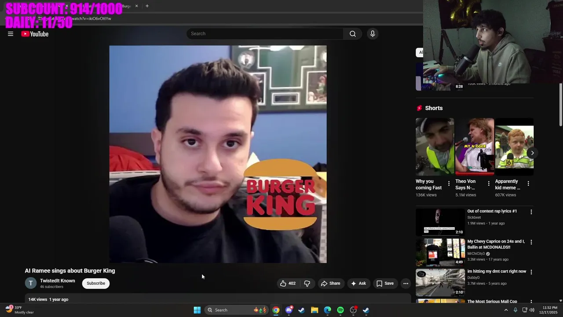The image size is (563, 317).
Task: Open options for 'Apparently kid meme' short
Action: tap(528, 183)
